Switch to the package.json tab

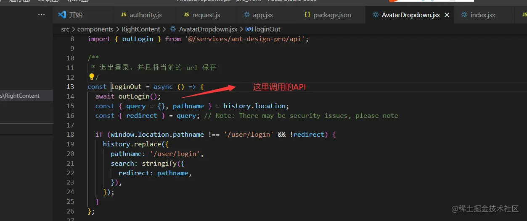pyautogui.click(x=332, y=15)
